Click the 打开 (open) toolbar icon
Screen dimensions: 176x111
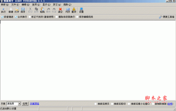pos(17,10)
